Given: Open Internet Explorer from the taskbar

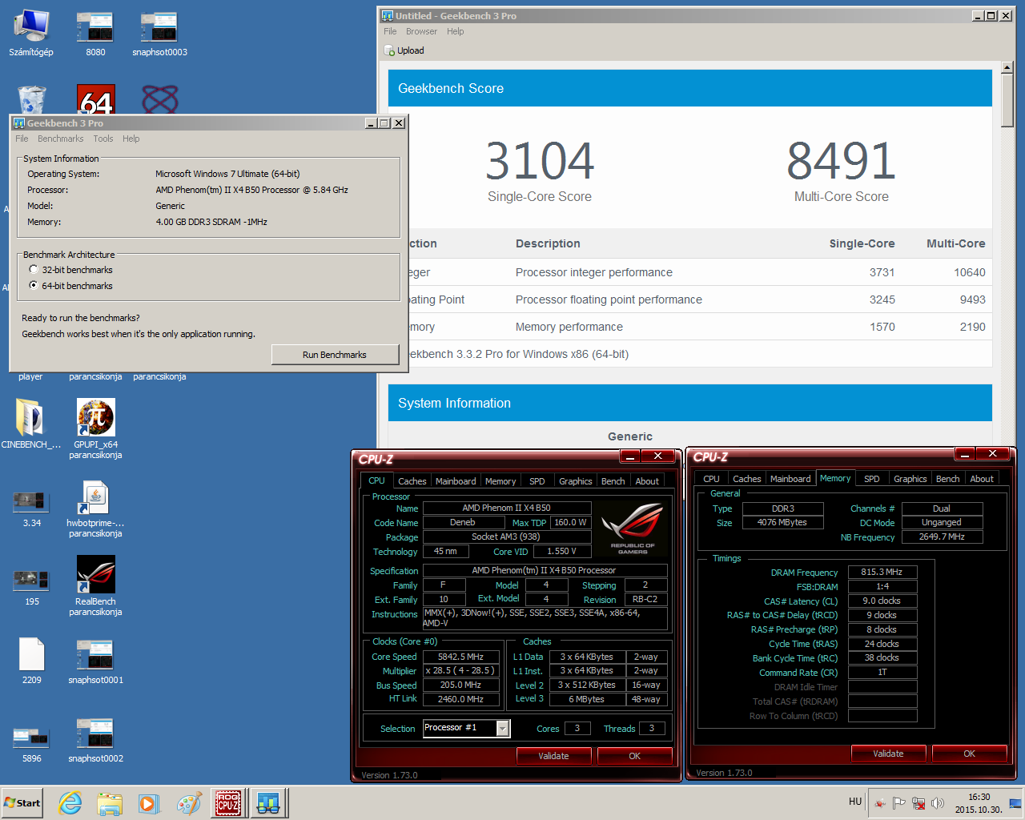Looking at the screenshot, I should pos(70,803).
